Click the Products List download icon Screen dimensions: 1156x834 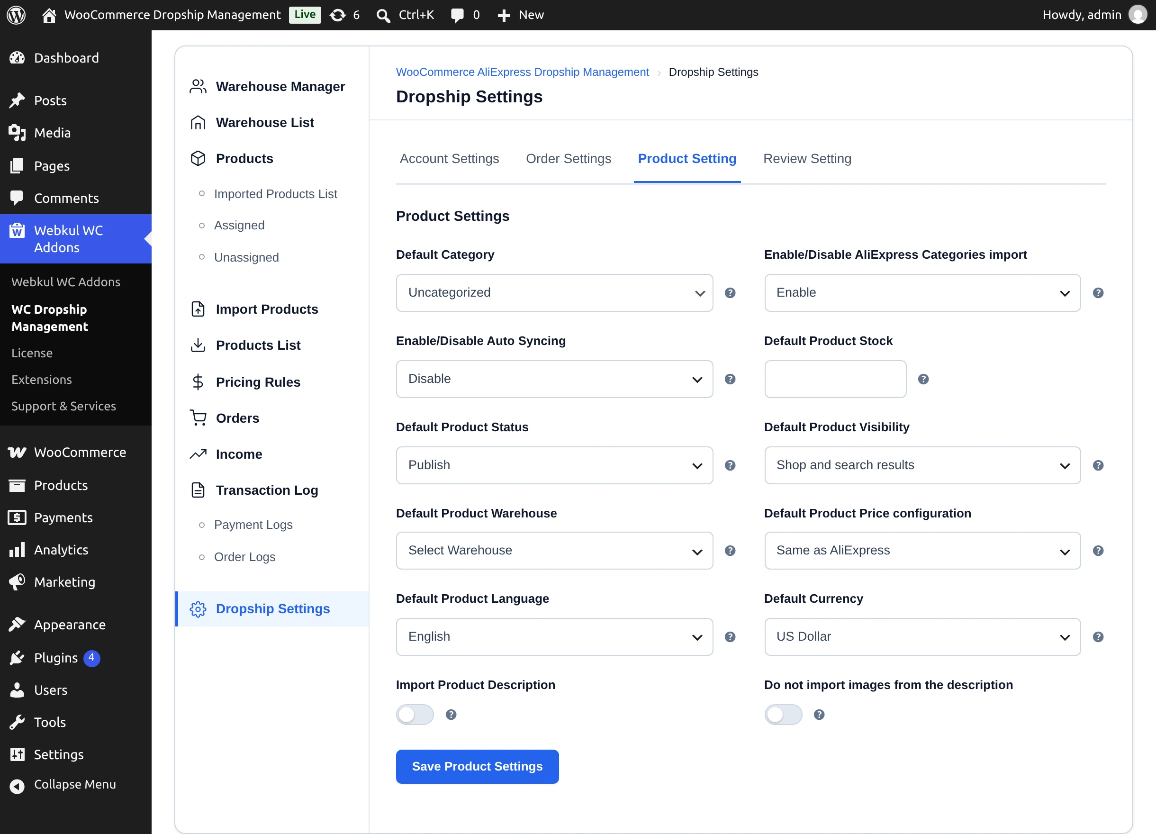click(198, 345)
